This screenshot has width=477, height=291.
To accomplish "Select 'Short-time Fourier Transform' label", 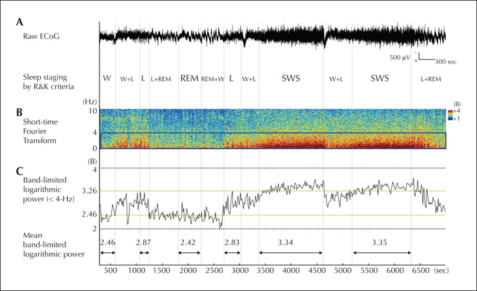I will tap(40, 132).
